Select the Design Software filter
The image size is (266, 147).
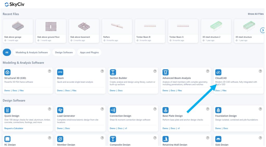(x=64, y=53)
